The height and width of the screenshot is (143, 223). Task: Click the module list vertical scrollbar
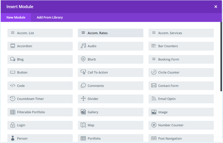point(221,57)
